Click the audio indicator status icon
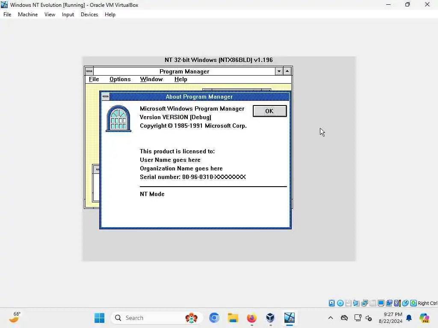This screenshot has height=328, width=438. pyautogui.click(x=356, y=303)
